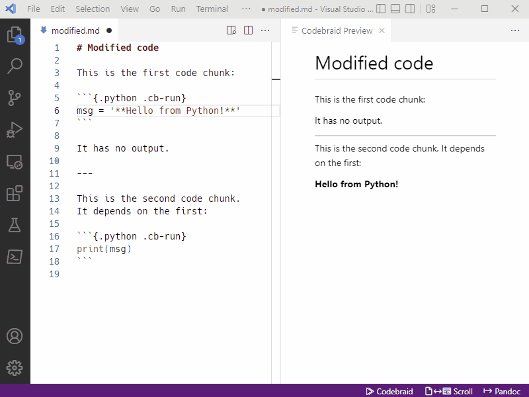Open editor More Actions ellipsis
529x397 pixels.
[x=265, y=30]
